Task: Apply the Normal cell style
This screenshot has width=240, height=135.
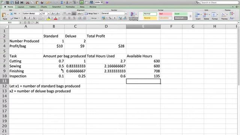Action: [150, 14]
